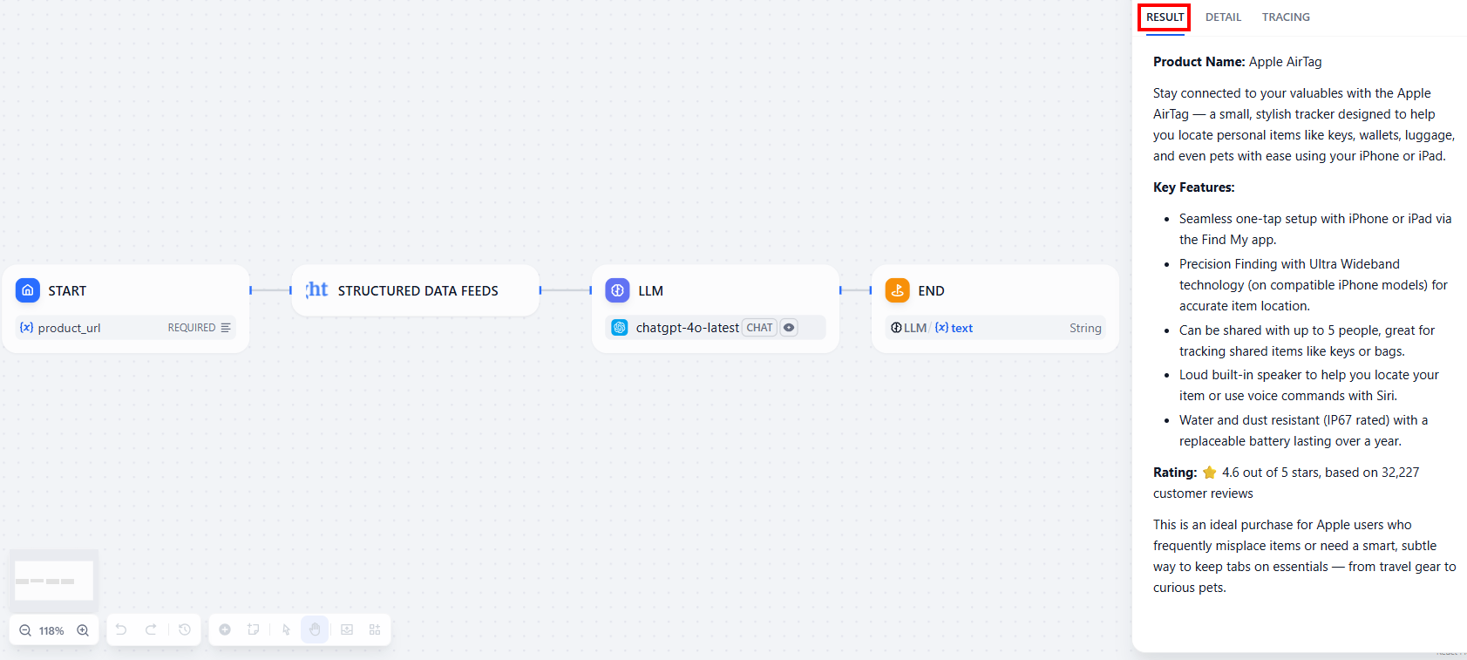The width and height of the screenshot is (1467, 660).
Task: Click the product_url input variable
Action: [x=69, y=329]
